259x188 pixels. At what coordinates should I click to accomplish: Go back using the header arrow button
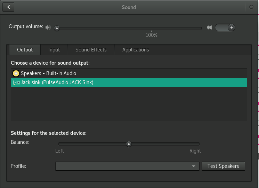tap(8, 7)
